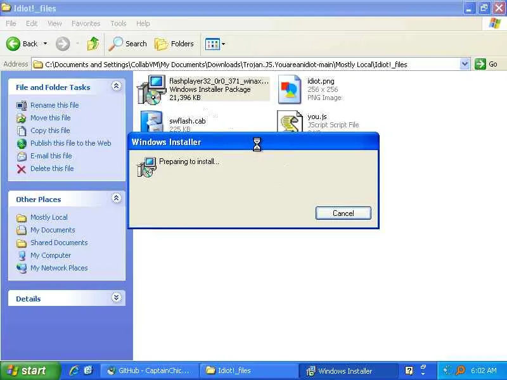
Task: Select the swflash.cab file name
Action: 187,121
